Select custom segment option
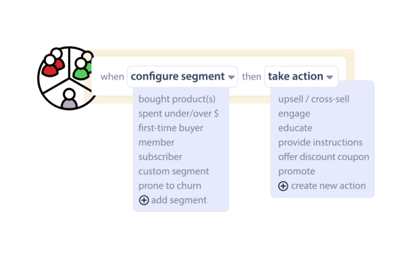The width and height of the screenshot is (412, 258). (174, 172)
